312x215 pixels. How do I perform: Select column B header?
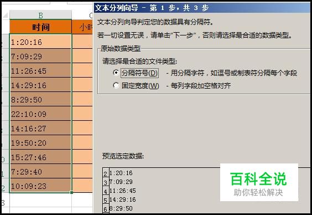[40, 15]
